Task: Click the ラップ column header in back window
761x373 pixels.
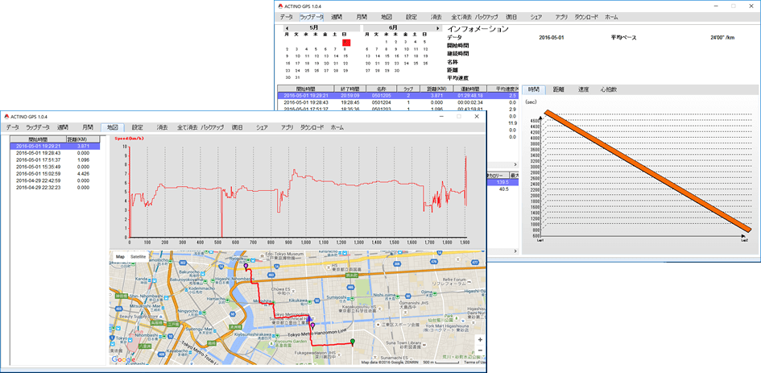Action: 408,89
